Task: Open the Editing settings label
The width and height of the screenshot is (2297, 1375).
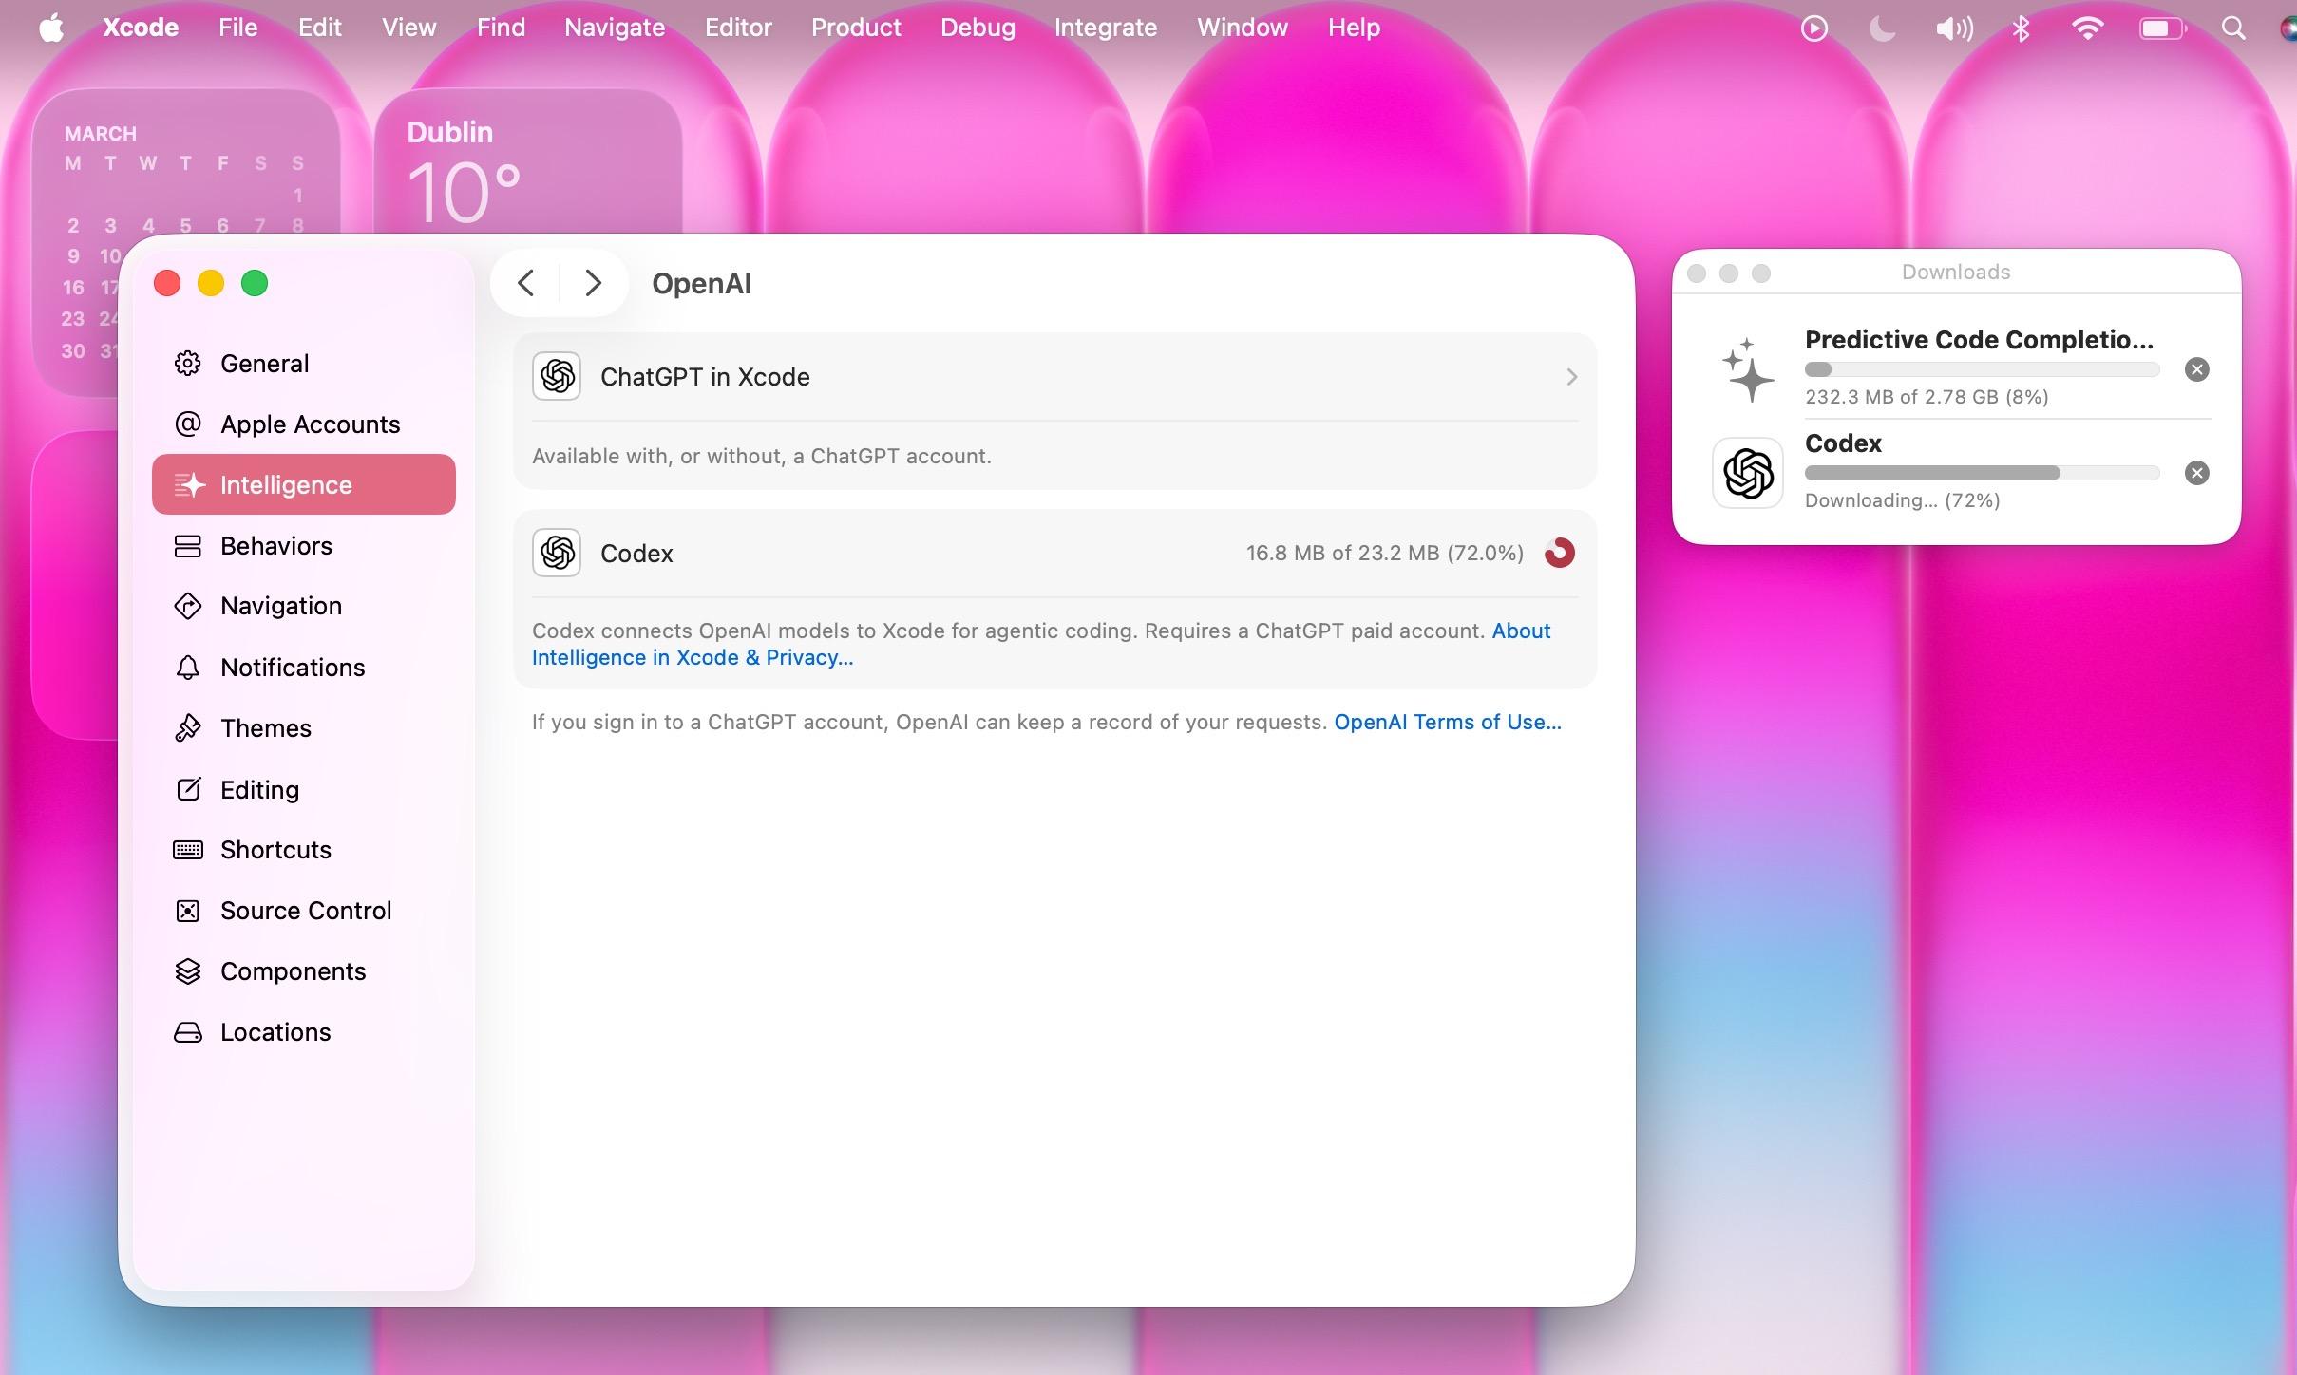Action: point(259,789)
